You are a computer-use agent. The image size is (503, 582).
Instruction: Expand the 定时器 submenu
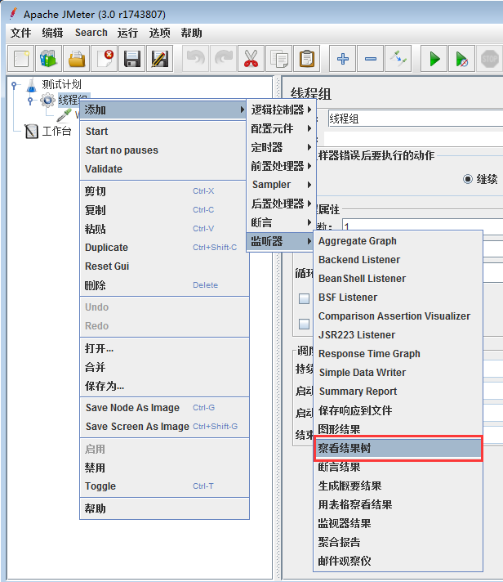coord(281,147)
